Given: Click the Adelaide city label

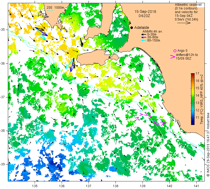Looking at the screenshot, I should [x=141, y=28].
